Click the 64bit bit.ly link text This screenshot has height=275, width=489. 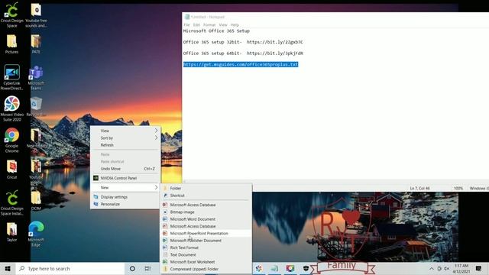(275, 53)
